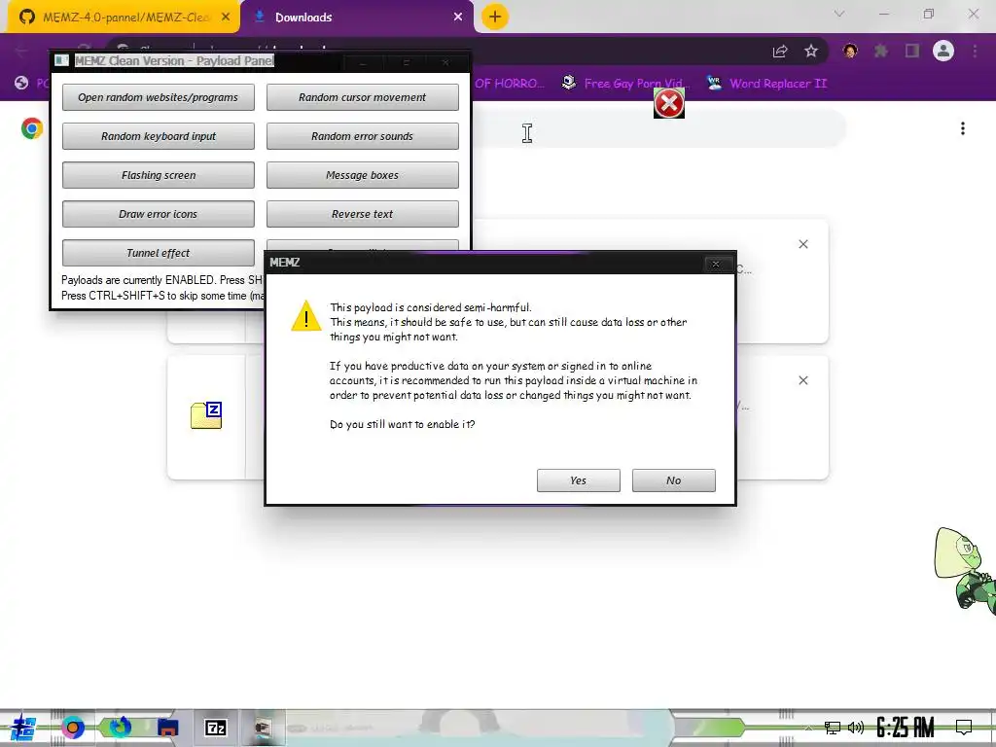Screen dimensions: 996x747
Task: Open the bookmark ending in OF HORRO...
Action: 509,84
